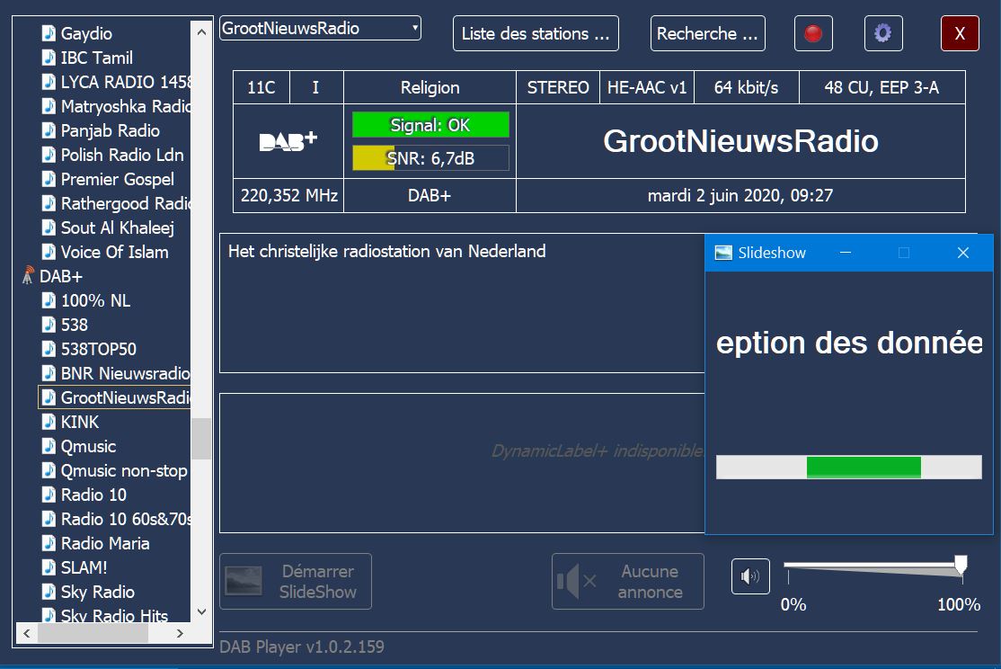Click the 11C channel cell
This screenshot has width=1001, height=669.
[x=261, y=87]
